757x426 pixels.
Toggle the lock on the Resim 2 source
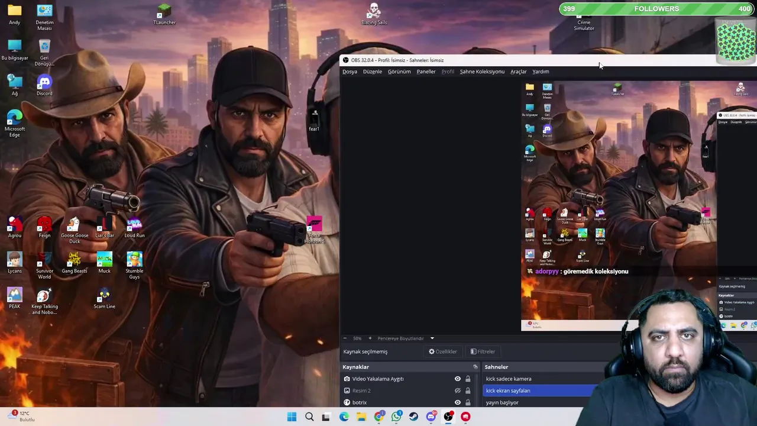pos(468,390)
